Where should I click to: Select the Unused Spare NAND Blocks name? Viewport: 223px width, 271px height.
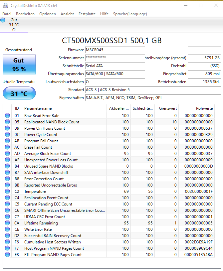(x=49, y=166)
